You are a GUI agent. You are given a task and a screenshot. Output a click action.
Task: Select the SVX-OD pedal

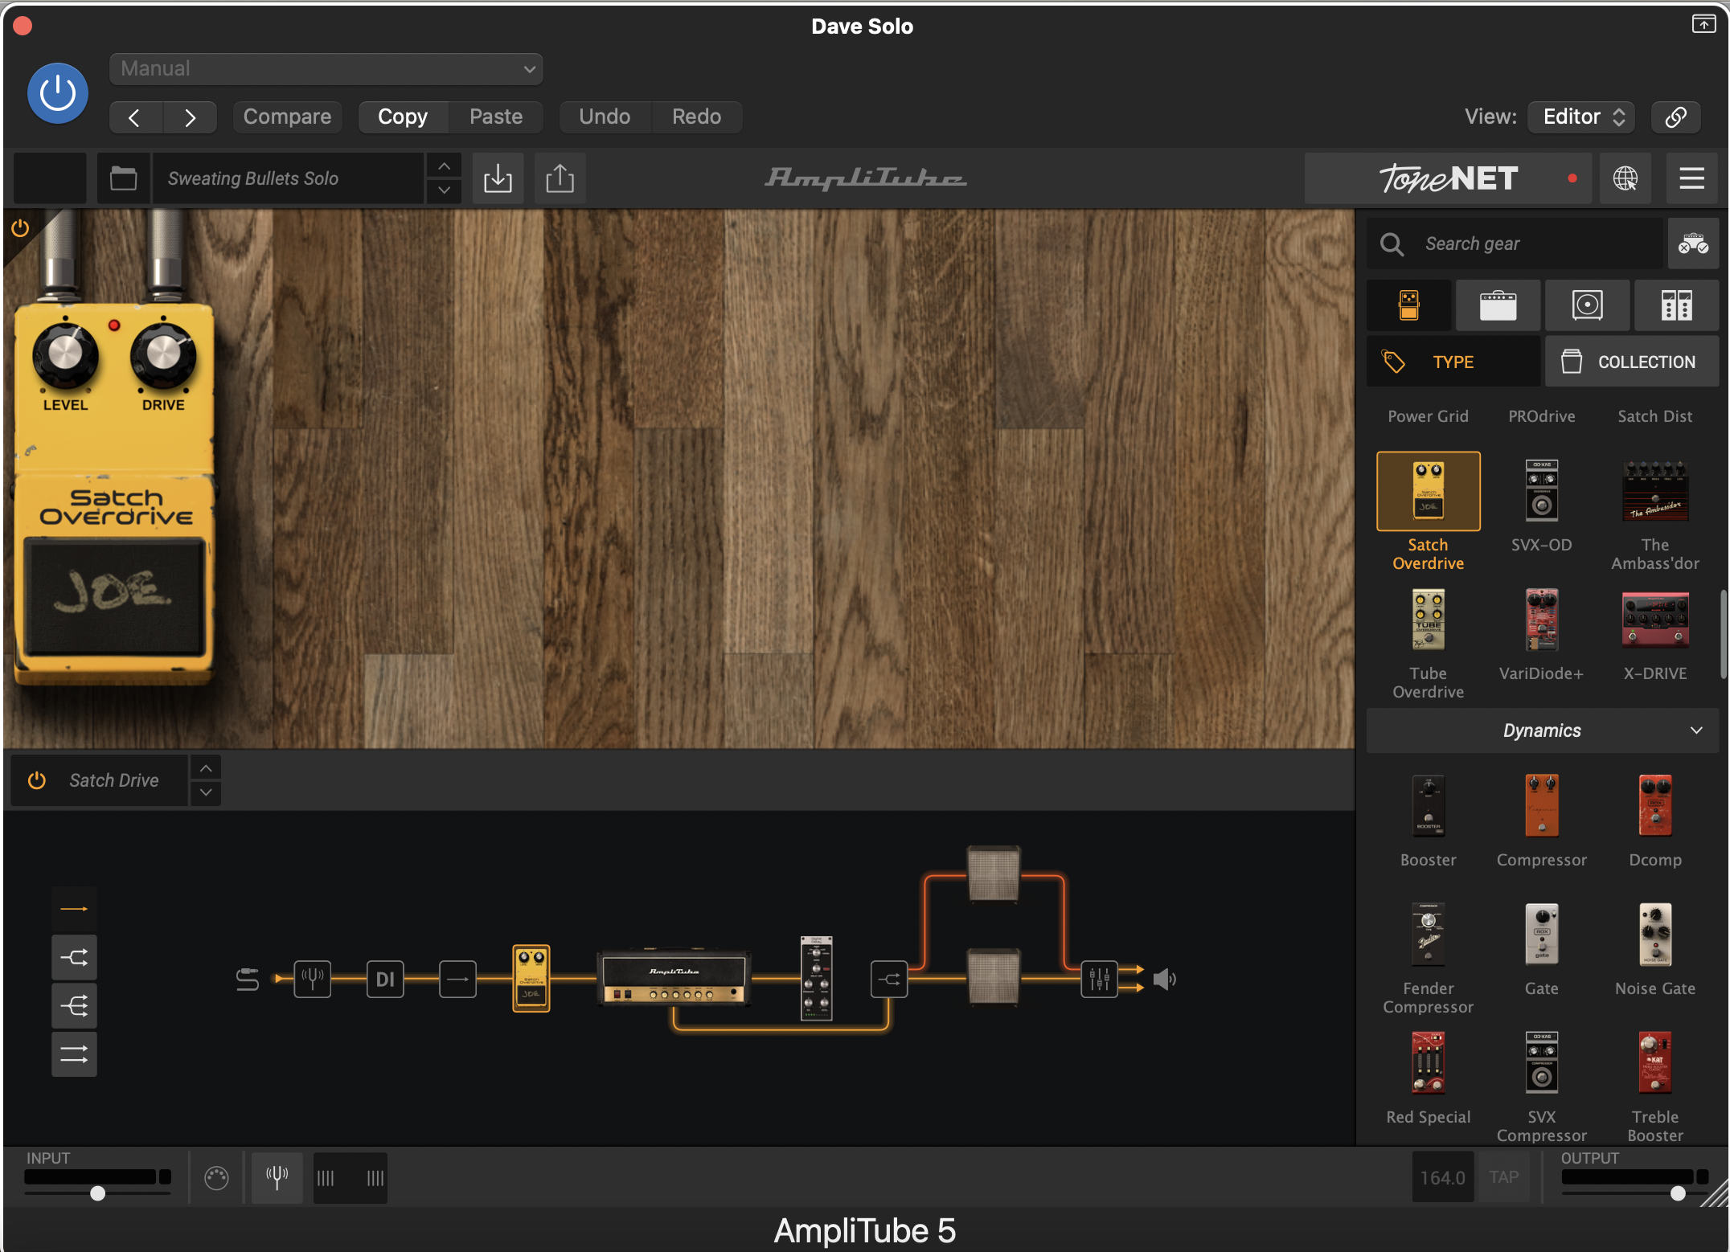(1541, 491)
